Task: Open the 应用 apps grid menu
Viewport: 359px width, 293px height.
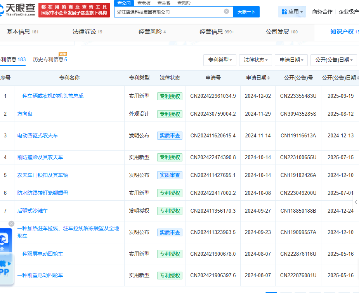Action: click(x=292, y=12)
